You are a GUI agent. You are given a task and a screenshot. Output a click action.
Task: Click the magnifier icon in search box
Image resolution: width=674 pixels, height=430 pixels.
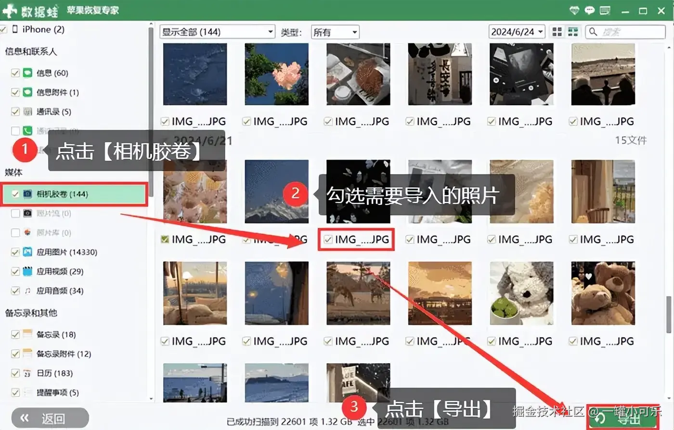(593, 32)
